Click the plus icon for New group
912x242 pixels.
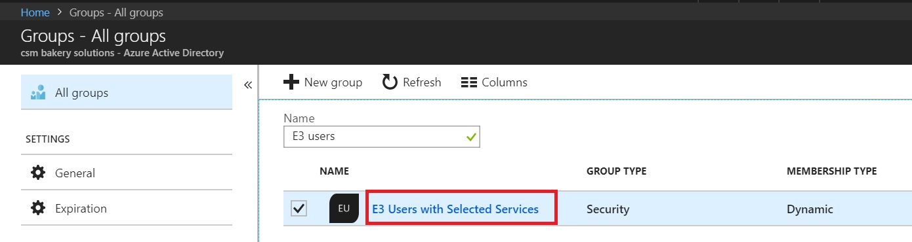coord(291,82)
